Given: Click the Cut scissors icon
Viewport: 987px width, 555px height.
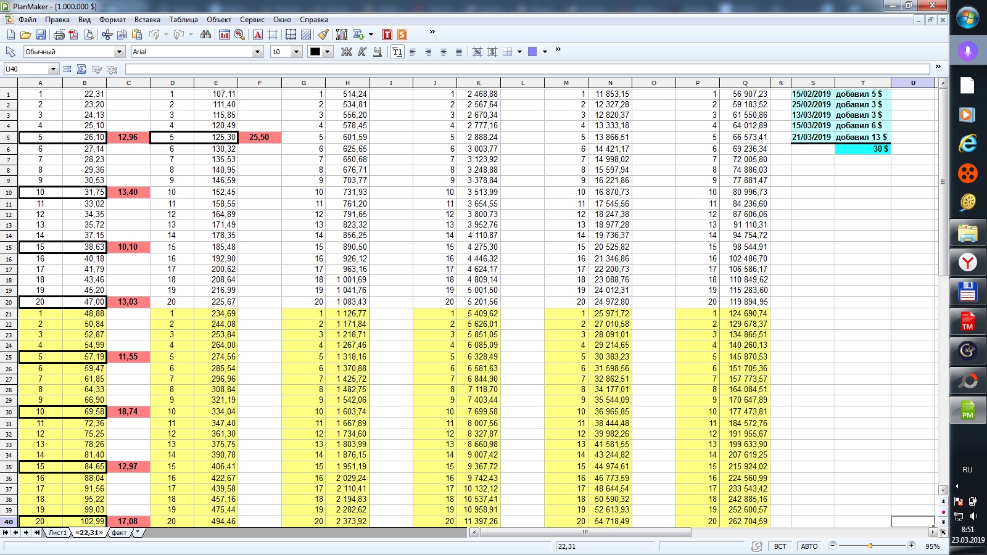Looking at the screenshot, I should (107, 35).
